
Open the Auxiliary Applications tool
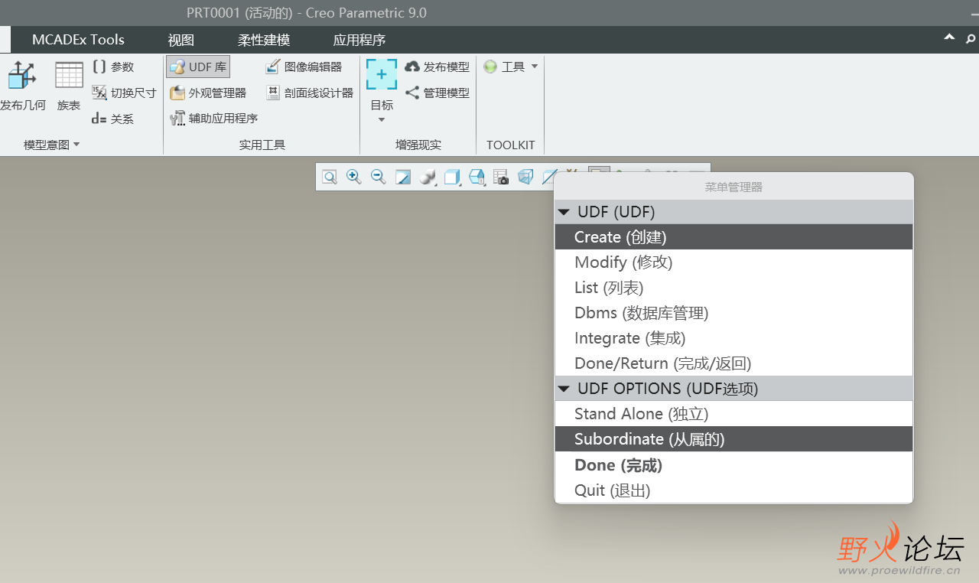(x=213, y=118)
